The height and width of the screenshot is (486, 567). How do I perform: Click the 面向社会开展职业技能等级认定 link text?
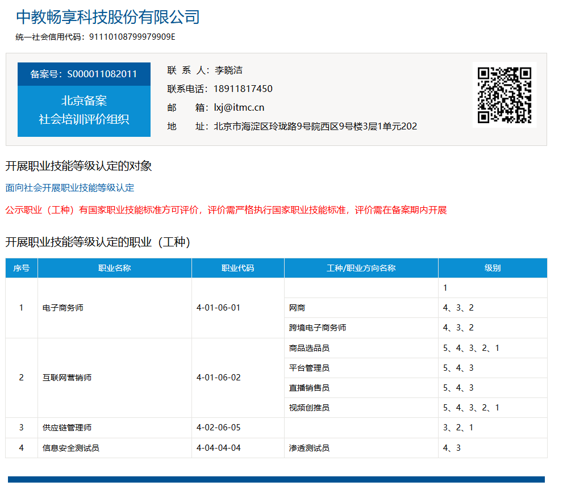pyautogui.click(x=70, y=187)
